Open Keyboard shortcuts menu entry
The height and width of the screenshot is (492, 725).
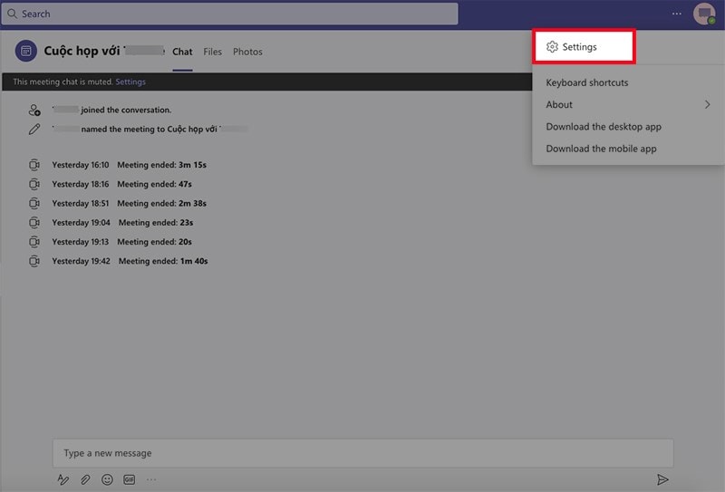[586, 82]
